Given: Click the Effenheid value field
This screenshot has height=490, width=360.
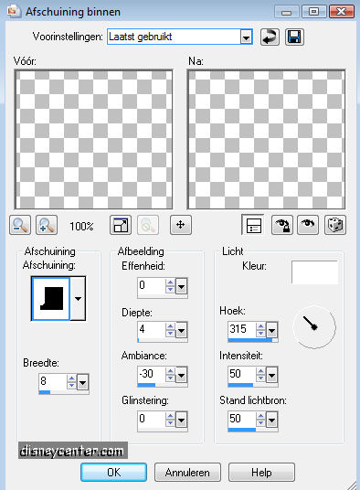Looking at the screenshot, I should pos(151,285).
